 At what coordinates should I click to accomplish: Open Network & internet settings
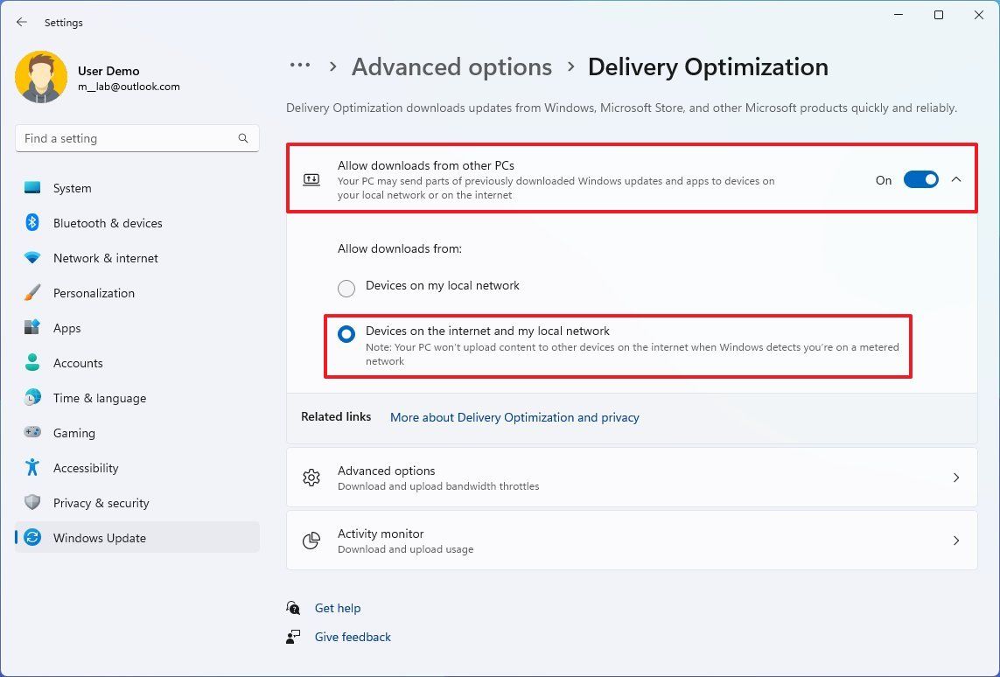click(137, 258)
